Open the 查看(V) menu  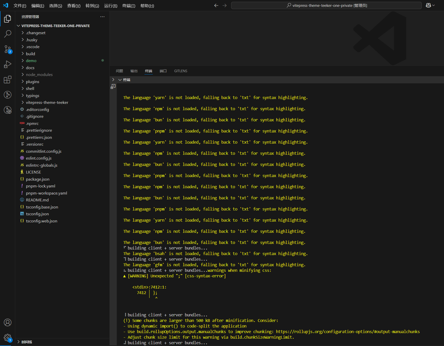tap(74, 6)
